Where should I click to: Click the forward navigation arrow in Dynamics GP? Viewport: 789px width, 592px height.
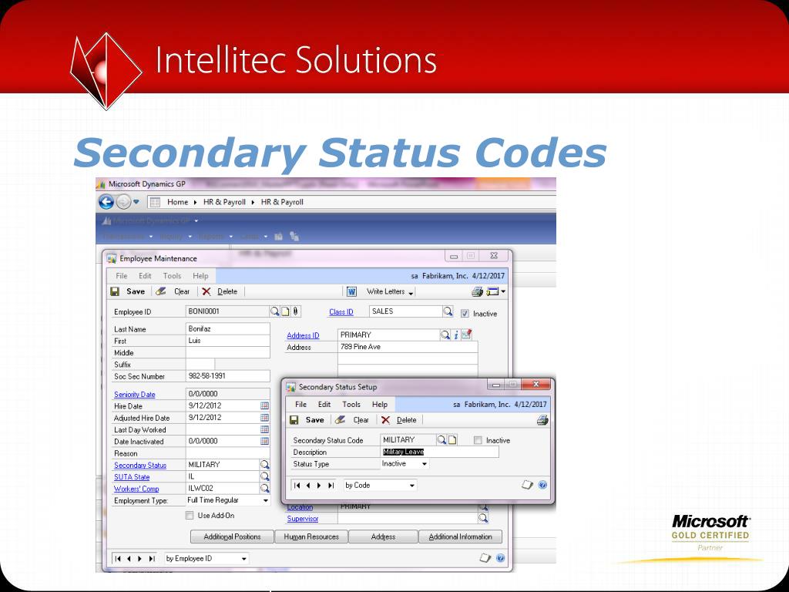(123, 202)
